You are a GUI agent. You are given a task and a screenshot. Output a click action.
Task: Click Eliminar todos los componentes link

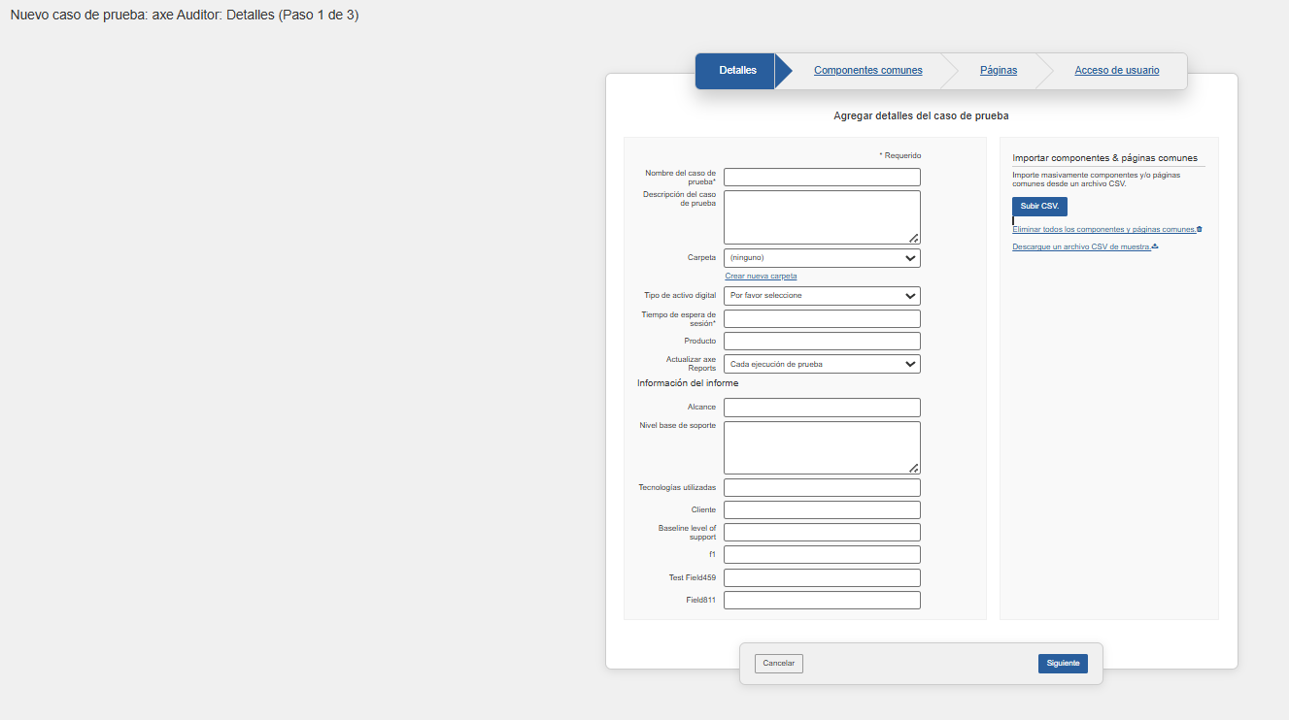tap(1102, 230)
